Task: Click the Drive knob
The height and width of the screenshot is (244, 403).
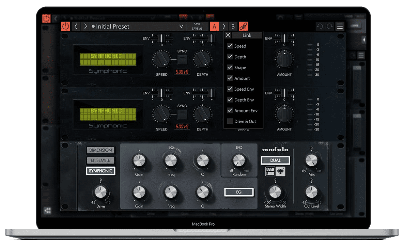Action: 100,192
